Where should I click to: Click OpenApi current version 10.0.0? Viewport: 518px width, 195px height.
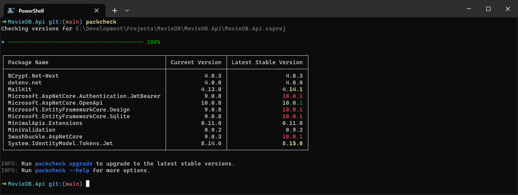(211, 103)
